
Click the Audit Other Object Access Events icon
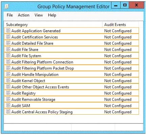[x=8, y=87]
